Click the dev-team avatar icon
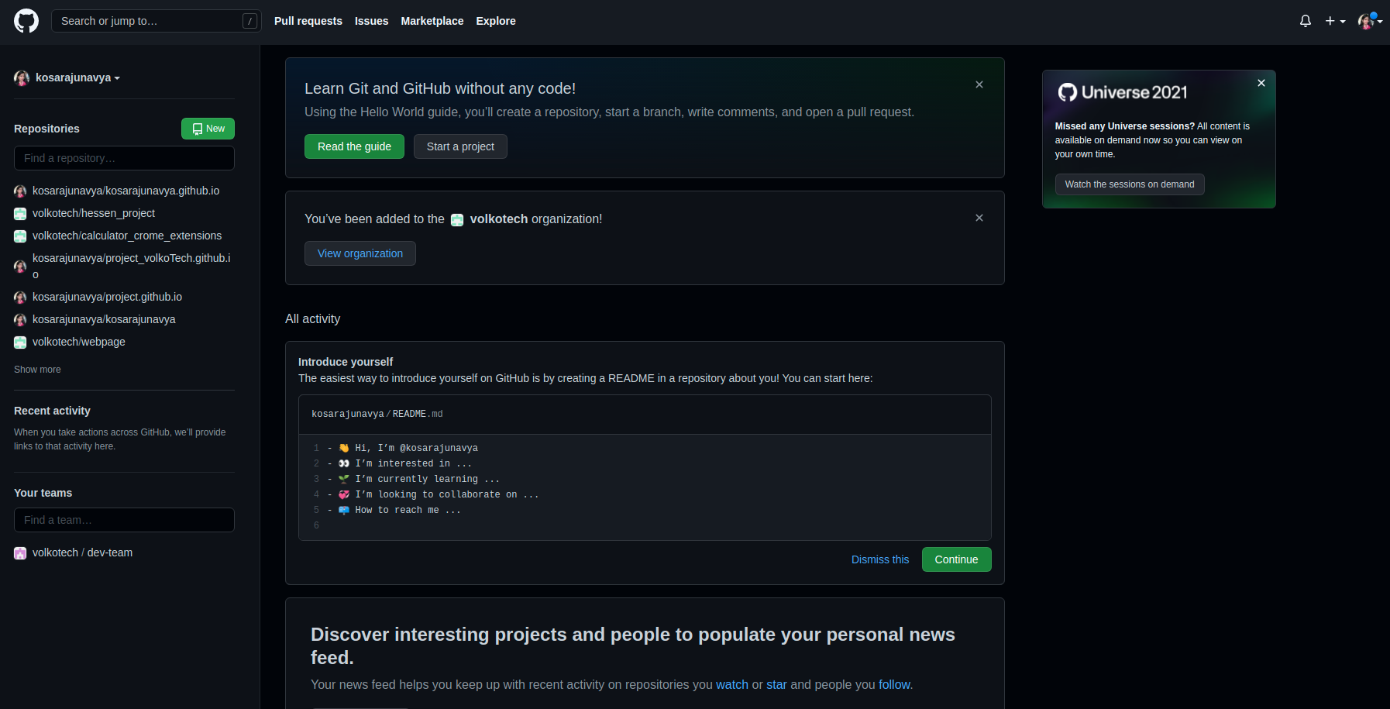This screenshot has width=1390, height=709. tap(20, 553)
